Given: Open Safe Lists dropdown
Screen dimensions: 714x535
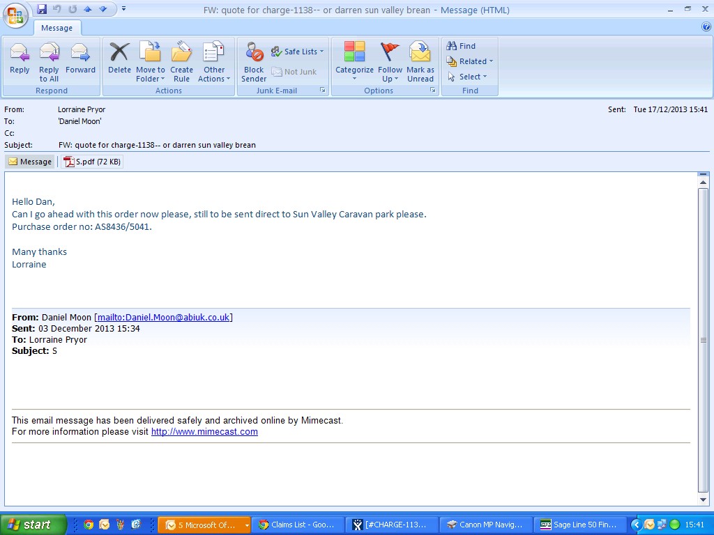Looking at the screenshot, I should (297, 52).
